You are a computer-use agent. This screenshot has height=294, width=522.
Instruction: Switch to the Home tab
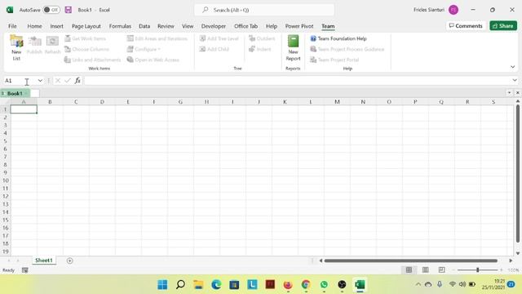34,26
